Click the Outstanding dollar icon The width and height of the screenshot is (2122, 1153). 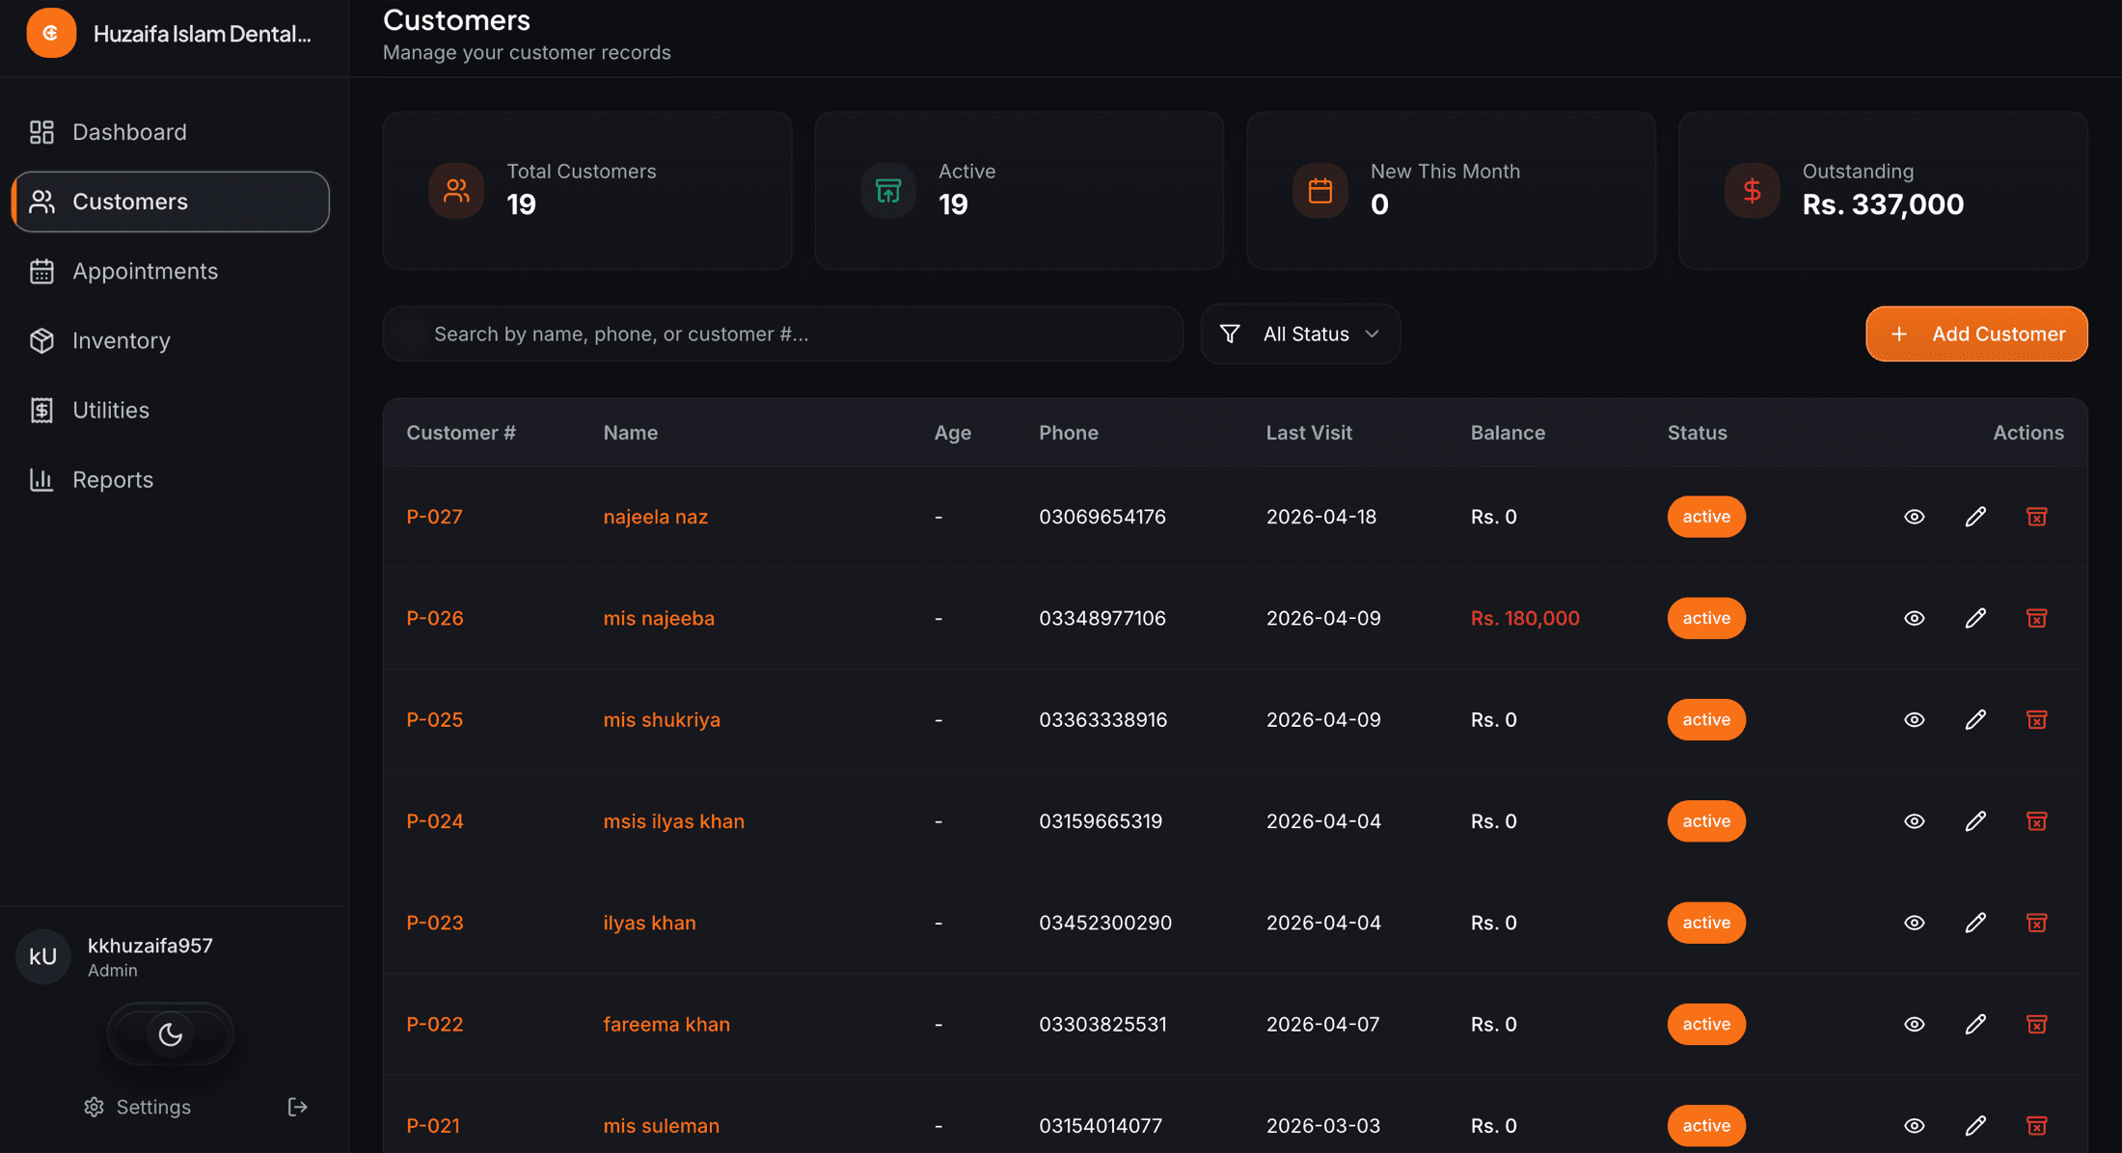[x=1752, y=191]
